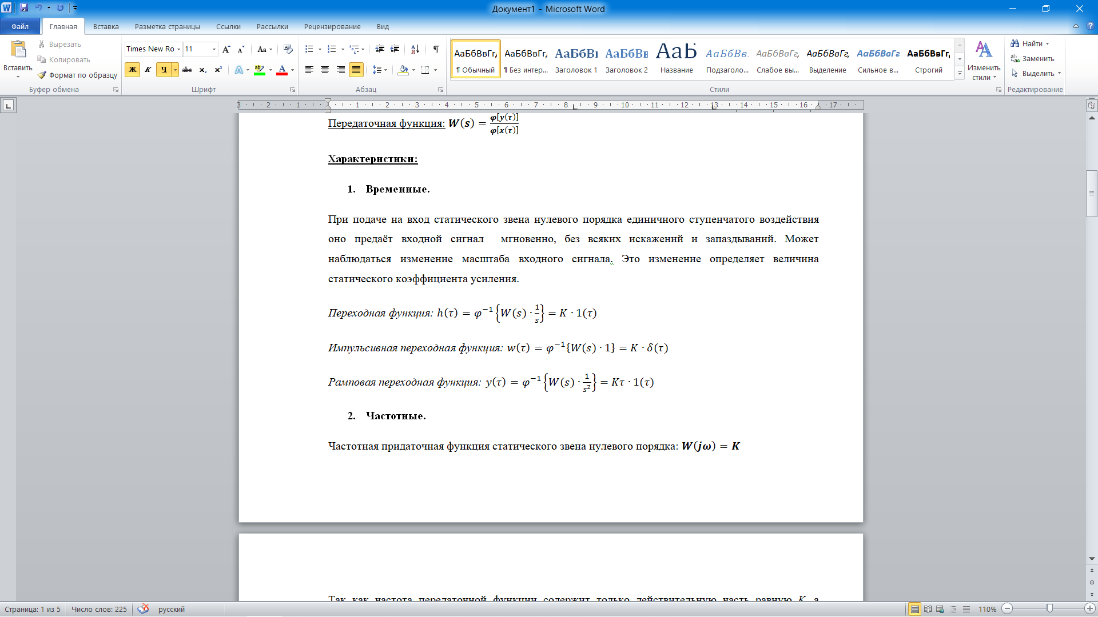Click the Cut (Вырезать) scissors icon

42,44
